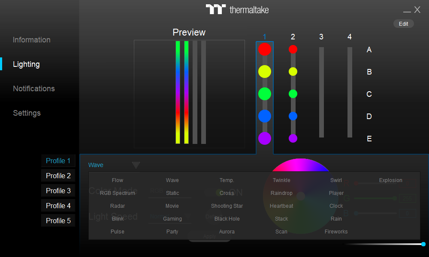Click the green LED on controller 2
Viewport: 429px width, 257px height.
293,94
